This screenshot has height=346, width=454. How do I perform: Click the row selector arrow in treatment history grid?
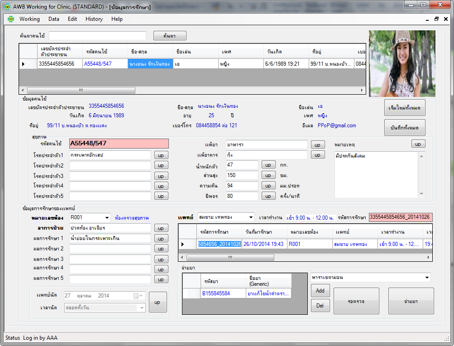point(183,244)
